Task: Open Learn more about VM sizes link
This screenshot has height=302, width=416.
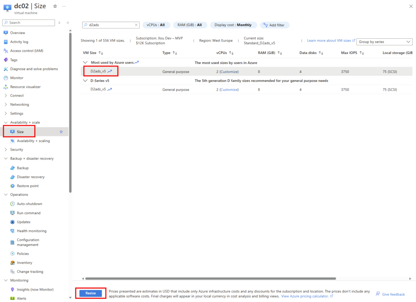Action: 331,40
